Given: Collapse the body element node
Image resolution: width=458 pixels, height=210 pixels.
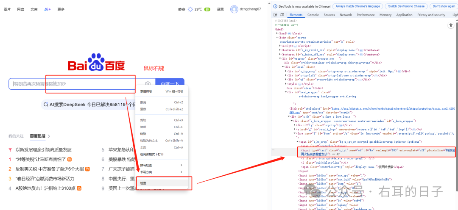Looking at the screenshot, I should [277, 38].
